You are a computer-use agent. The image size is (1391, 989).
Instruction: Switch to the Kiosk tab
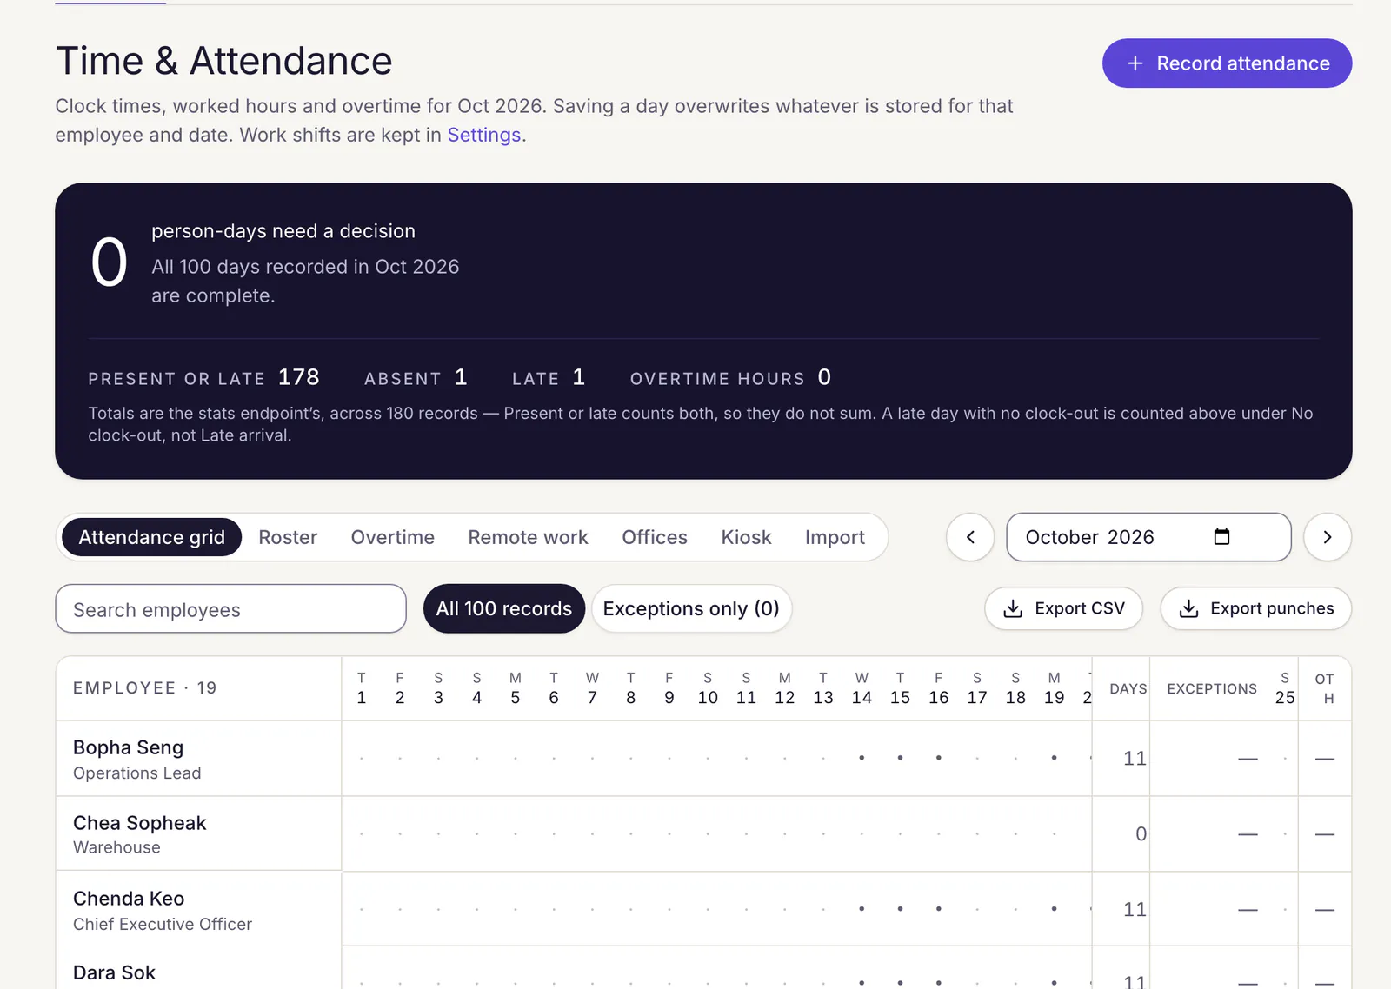point(746,537)
